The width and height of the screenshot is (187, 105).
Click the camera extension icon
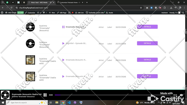(147, 8)
